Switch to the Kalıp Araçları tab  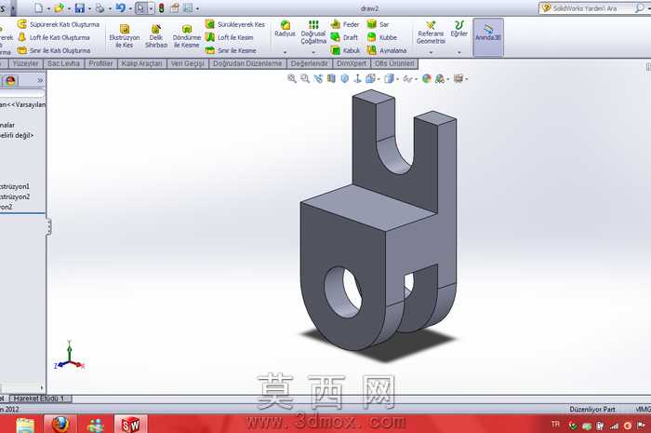(142, 63)
